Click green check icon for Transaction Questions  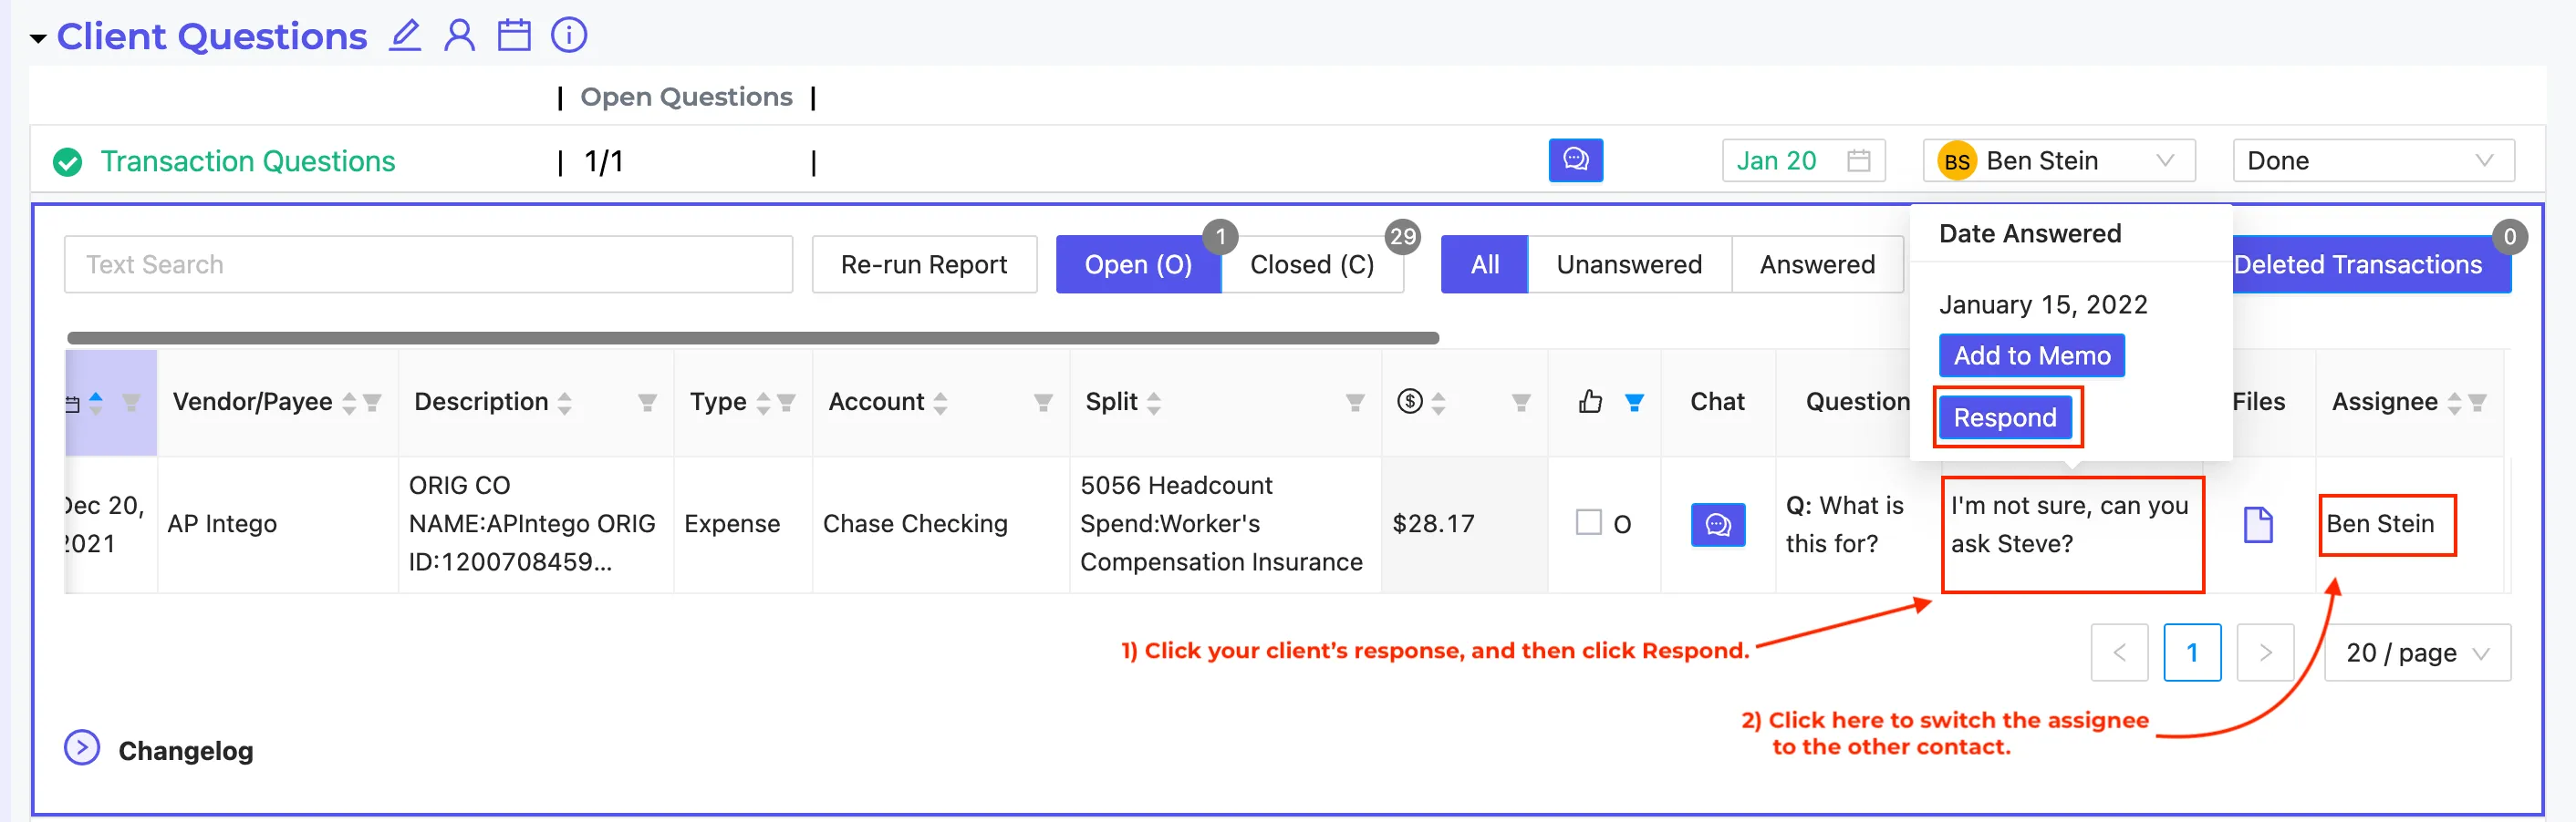coord(67,162)
